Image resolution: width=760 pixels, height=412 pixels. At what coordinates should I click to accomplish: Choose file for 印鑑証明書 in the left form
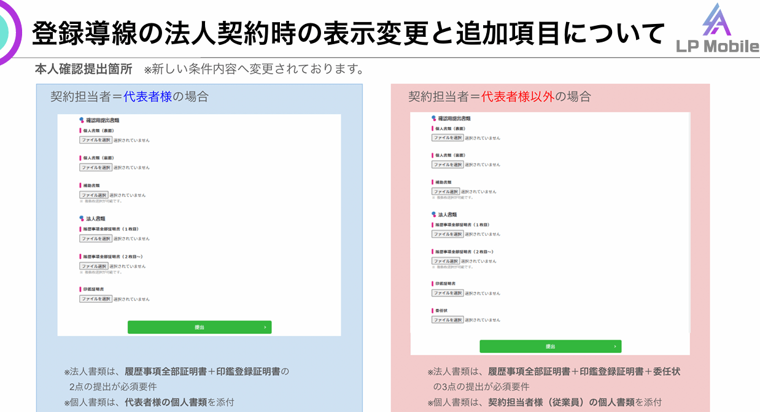96,299
